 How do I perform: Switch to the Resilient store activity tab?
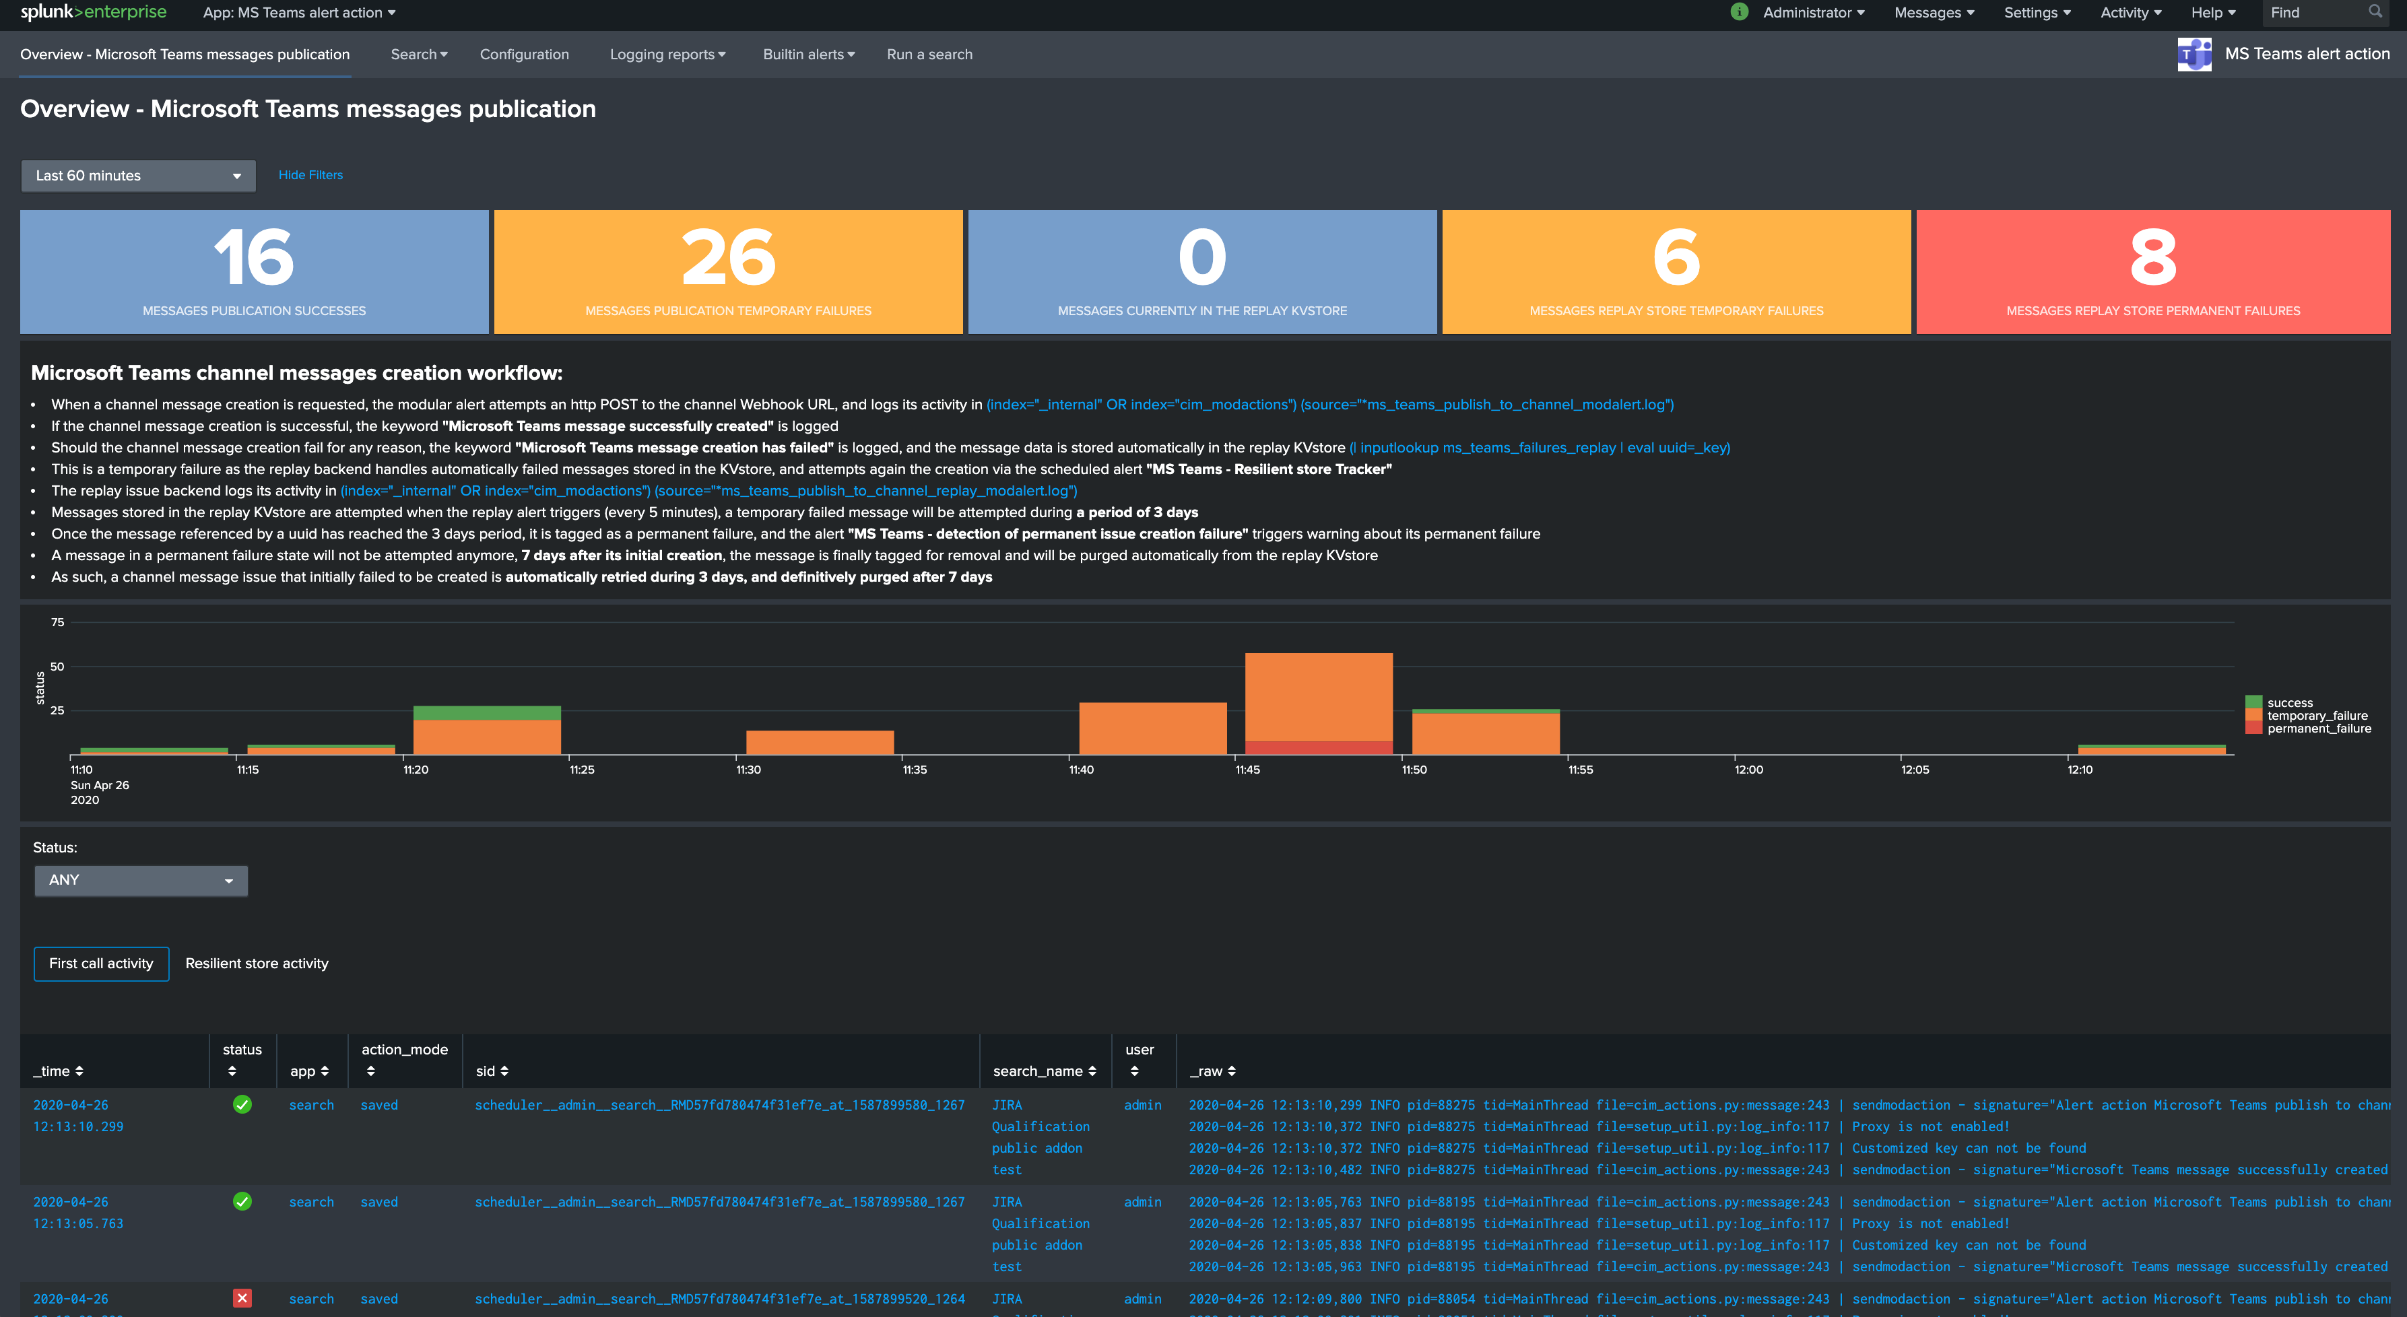pos(257,963)
